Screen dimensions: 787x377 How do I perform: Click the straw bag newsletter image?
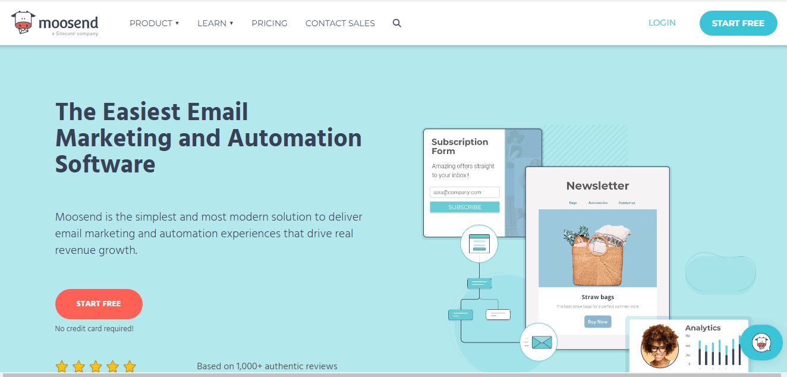pos(597,248)
